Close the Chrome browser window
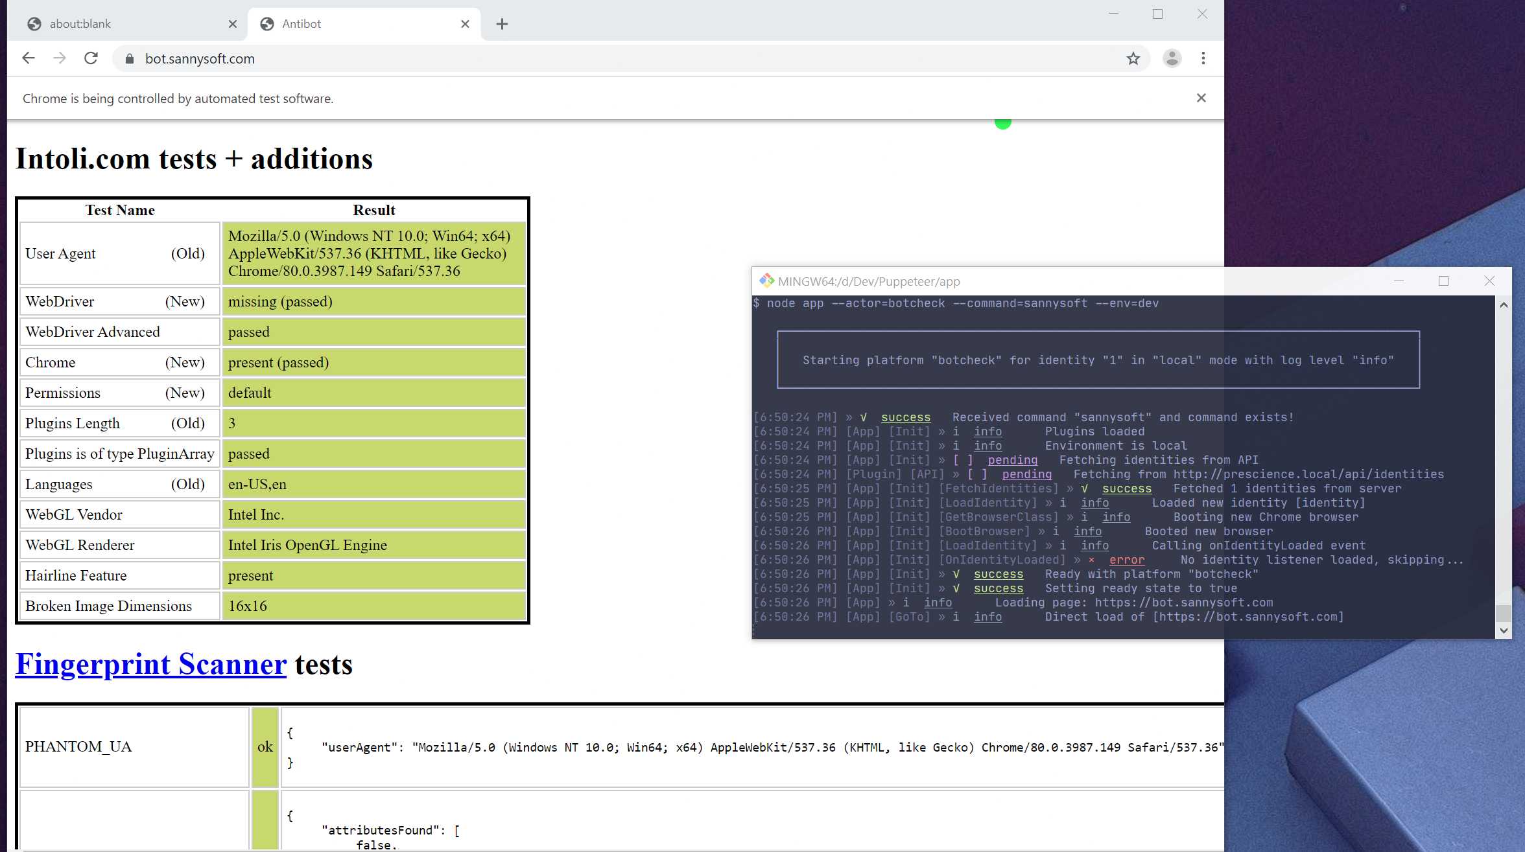The image size is (1525, 852). (x=1202, y=14)
